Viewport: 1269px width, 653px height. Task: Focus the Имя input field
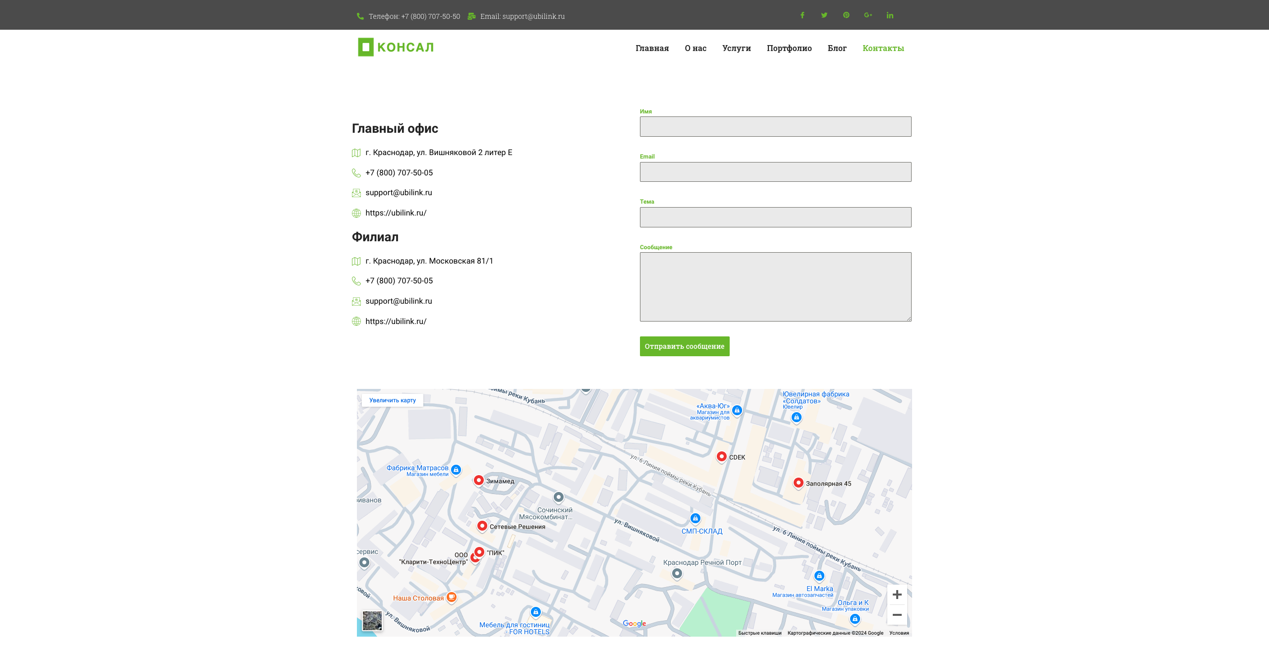(775, 127)
